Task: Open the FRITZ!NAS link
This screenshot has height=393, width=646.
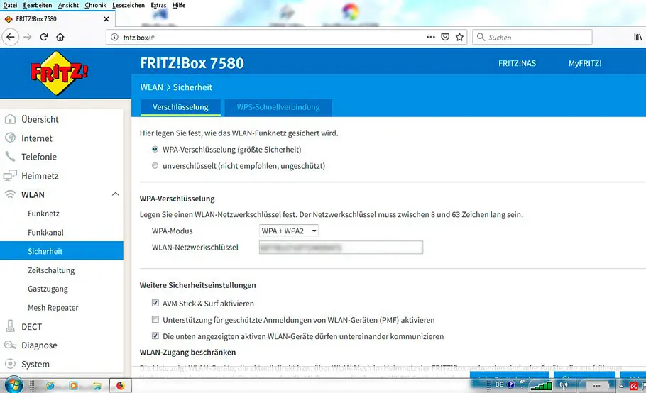Action: [517, 63]
